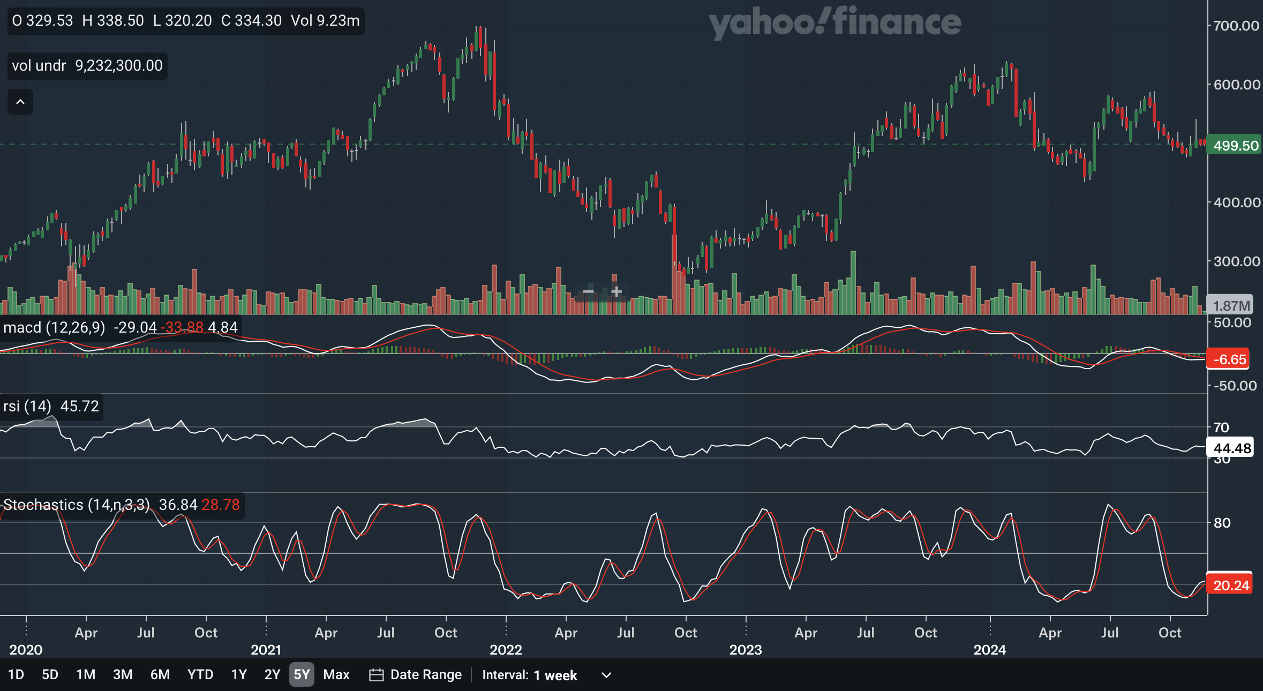
Task: Click the rsi (14) indicator label
Action: pos(27,406)
